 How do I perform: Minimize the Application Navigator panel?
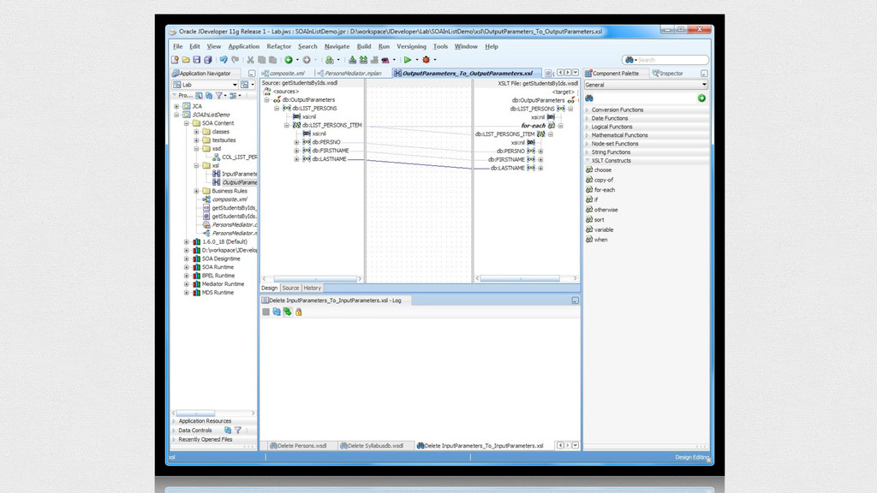click(x=252, y=74)
